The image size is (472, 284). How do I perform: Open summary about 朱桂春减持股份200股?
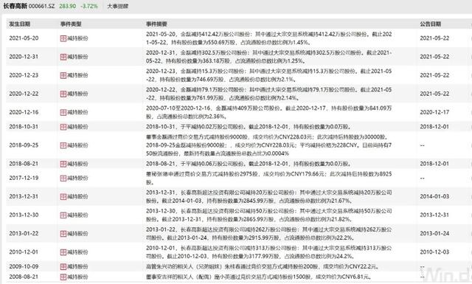[x=263, y=266]
